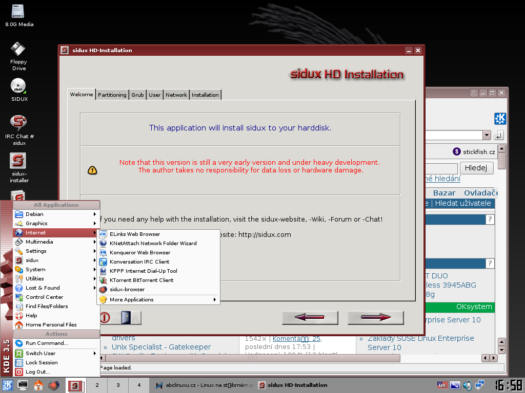
Task: Select Run Command... in Actions
Action: (x=56, y=343)
